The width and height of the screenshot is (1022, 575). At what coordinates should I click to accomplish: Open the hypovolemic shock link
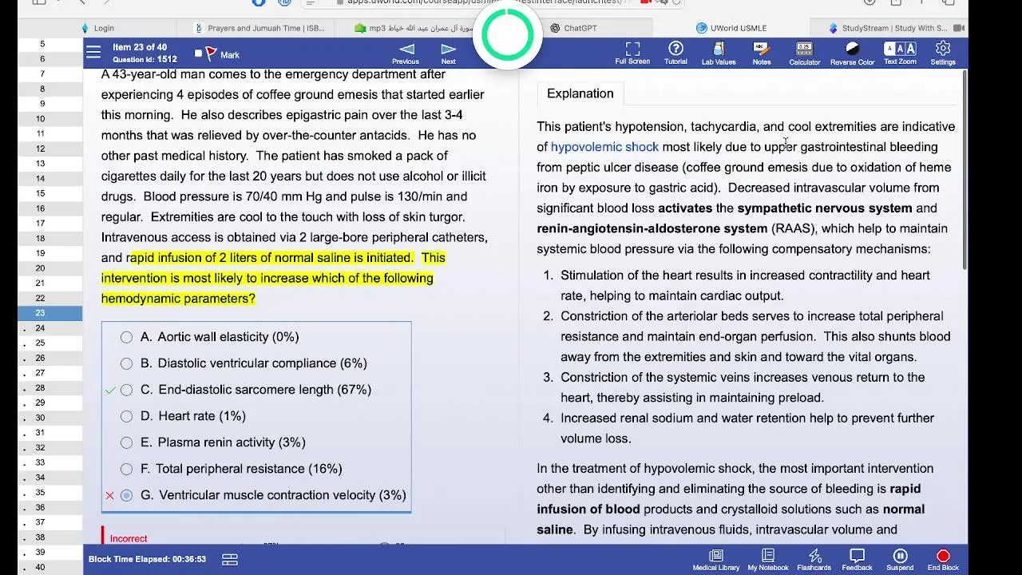[x=604, y=147]
